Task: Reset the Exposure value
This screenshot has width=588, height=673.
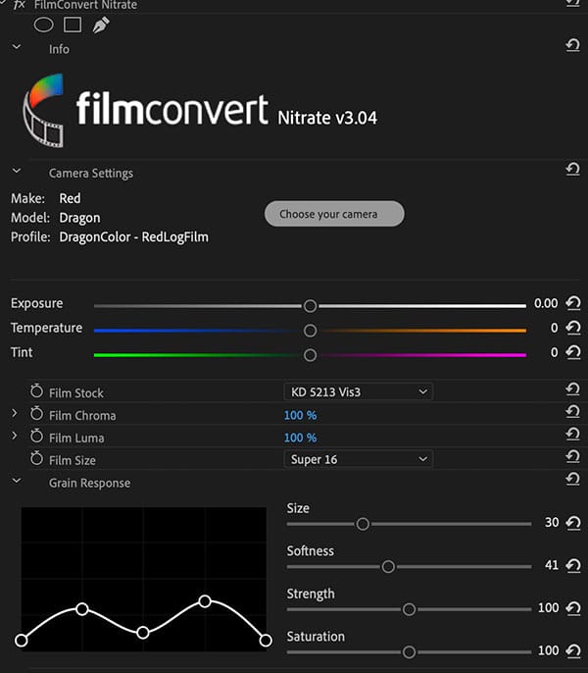Action: (x=573, y=303)
